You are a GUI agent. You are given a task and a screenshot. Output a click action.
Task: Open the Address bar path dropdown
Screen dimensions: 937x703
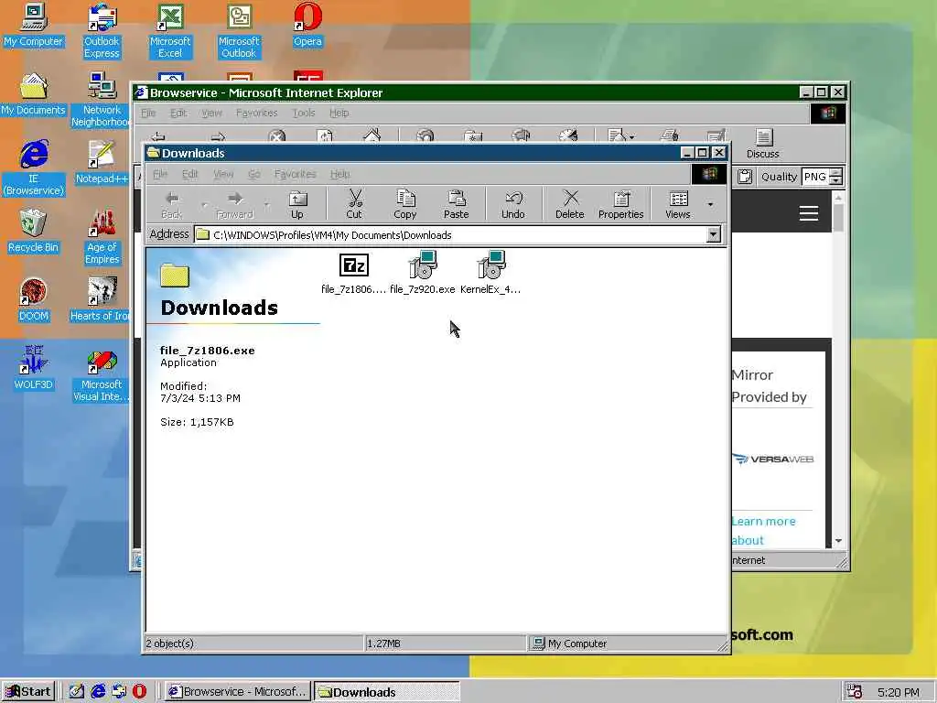[714, 234]
